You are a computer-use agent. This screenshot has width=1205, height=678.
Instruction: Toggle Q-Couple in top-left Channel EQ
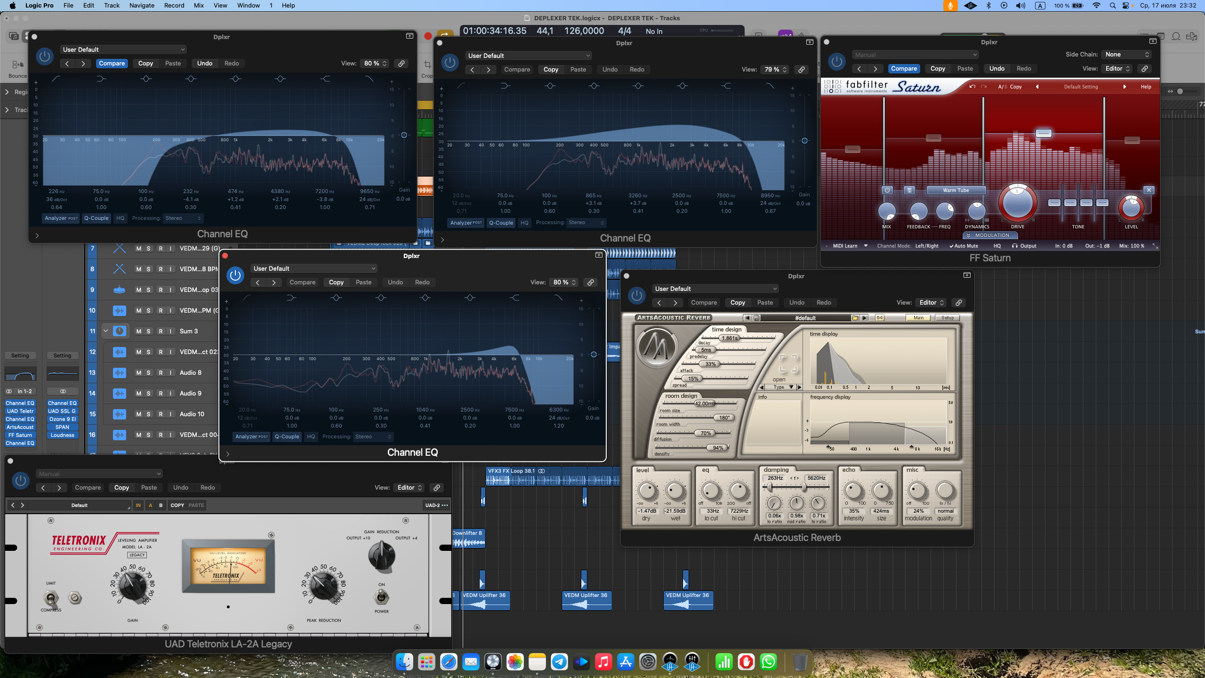(x=96, y=218)
